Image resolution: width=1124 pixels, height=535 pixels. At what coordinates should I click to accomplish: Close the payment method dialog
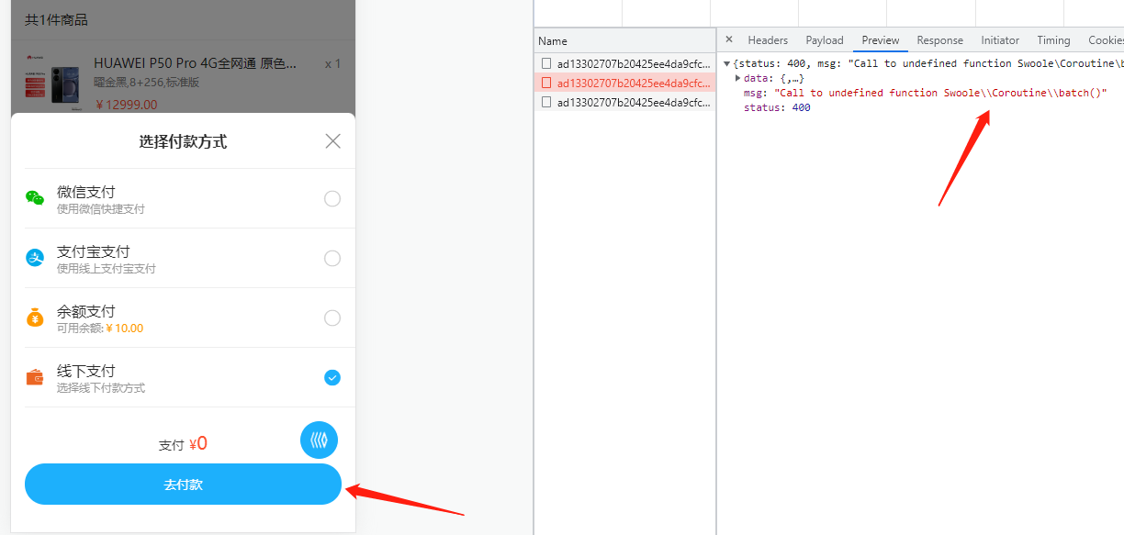tap(333, 141)
